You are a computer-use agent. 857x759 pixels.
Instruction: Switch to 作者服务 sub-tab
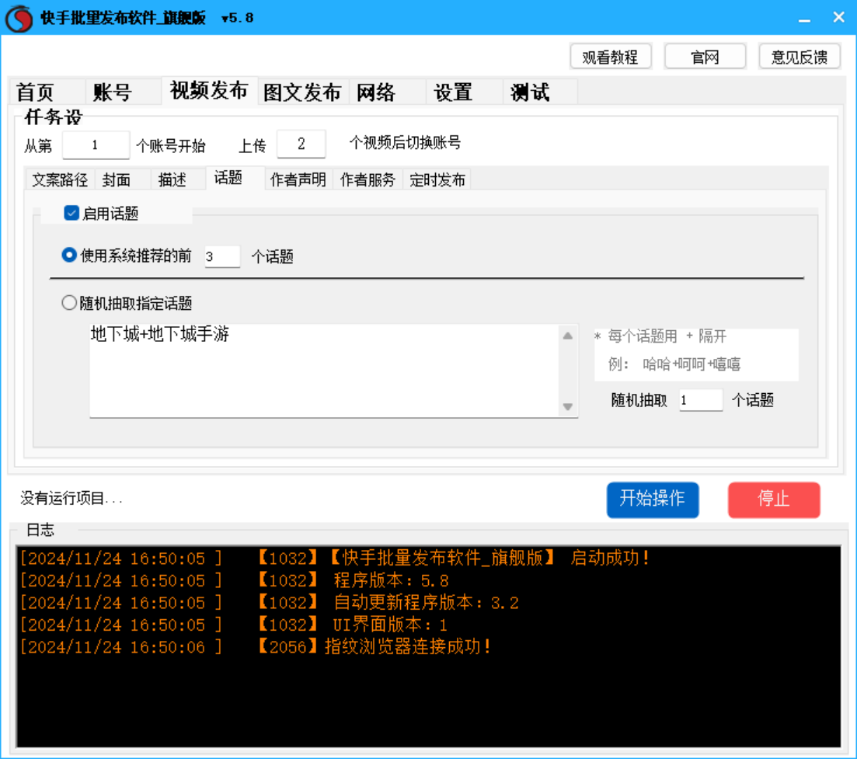point(368,179)
